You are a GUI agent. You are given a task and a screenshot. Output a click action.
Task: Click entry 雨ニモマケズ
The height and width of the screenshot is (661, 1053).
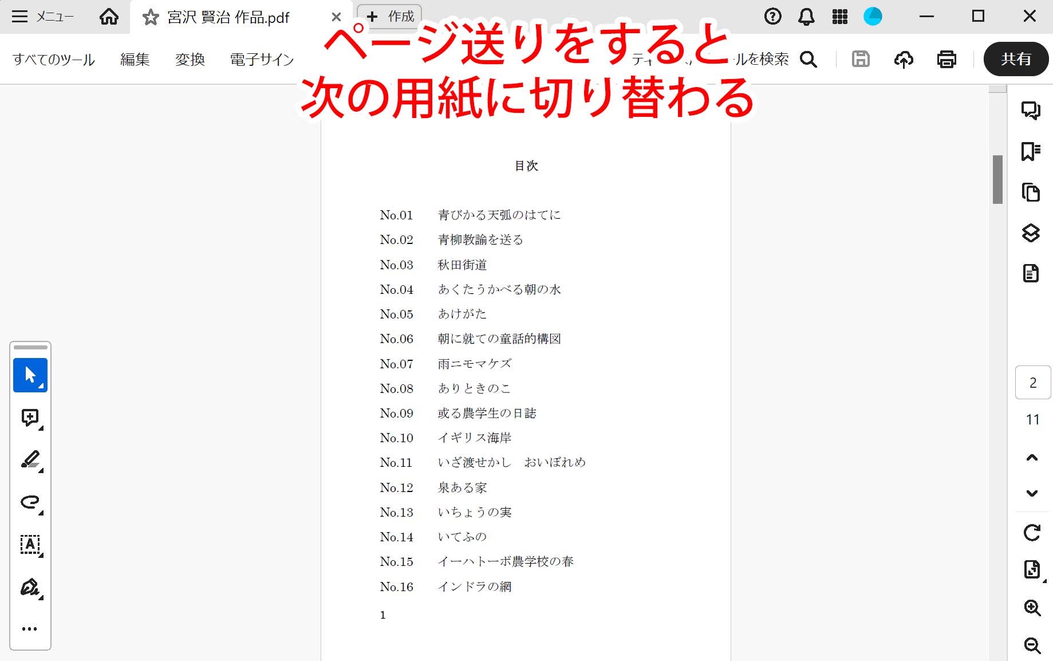(475, 364)
